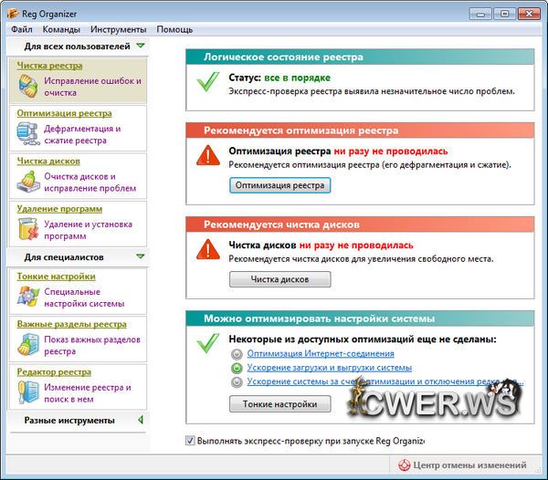The height and width of the screenshot is (480, 548).
Task: Collapse the Для всех пользователей section
Action: pos(140,46)
